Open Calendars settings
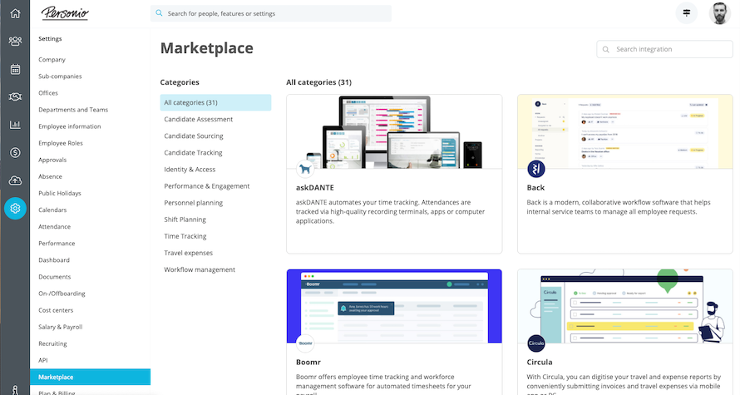The height and width of the screenshot is (395, 740). coord(52,210)
